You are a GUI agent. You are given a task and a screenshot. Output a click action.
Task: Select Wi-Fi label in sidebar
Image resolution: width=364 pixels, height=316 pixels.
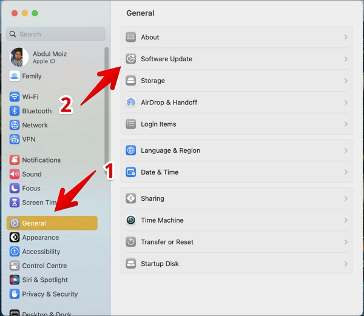pos(30,96)
